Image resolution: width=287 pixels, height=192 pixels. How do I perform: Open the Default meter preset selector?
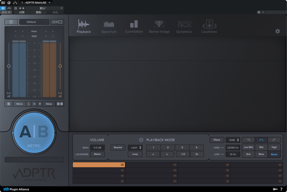[34, 22]
